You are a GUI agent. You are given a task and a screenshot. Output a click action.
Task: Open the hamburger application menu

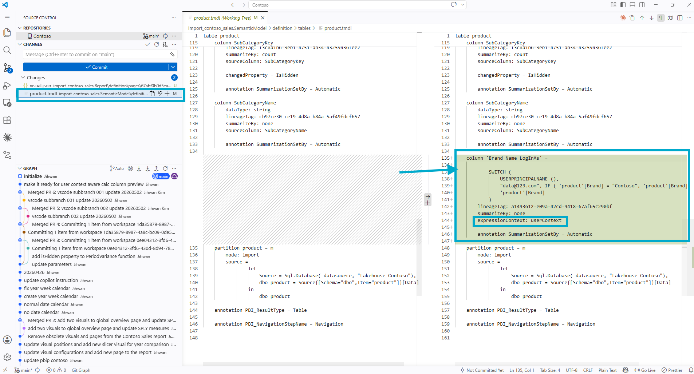7,17
